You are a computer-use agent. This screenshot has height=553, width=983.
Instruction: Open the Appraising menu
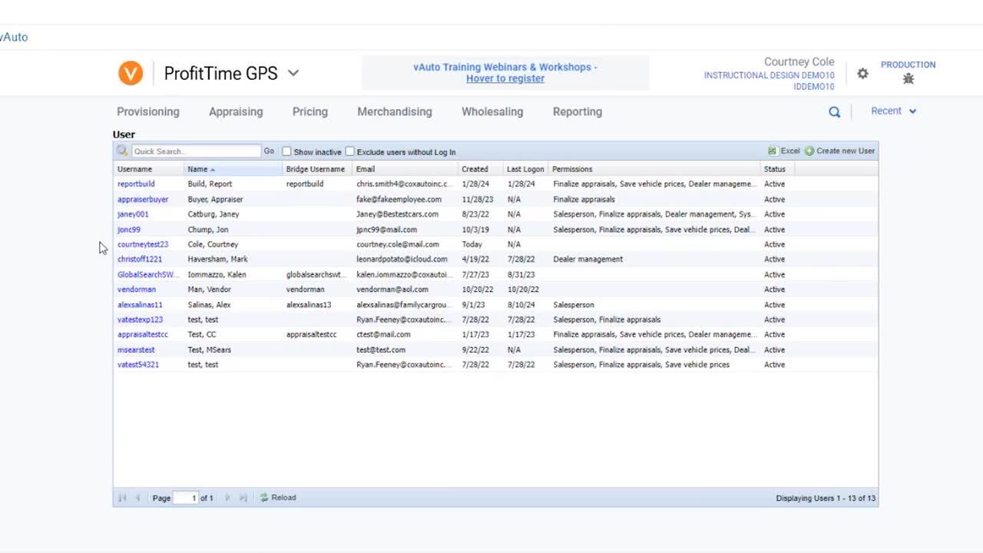coord(236,112)
